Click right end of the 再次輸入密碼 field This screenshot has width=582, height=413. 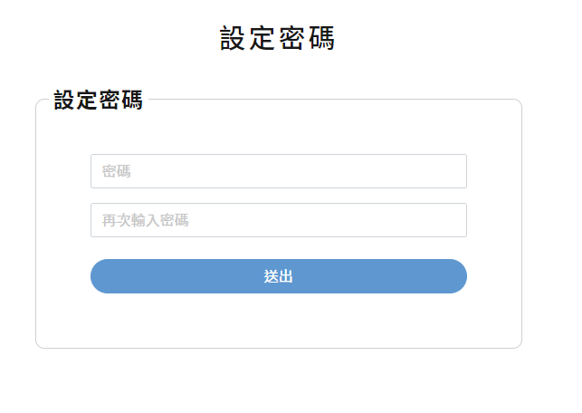point(453,220)
